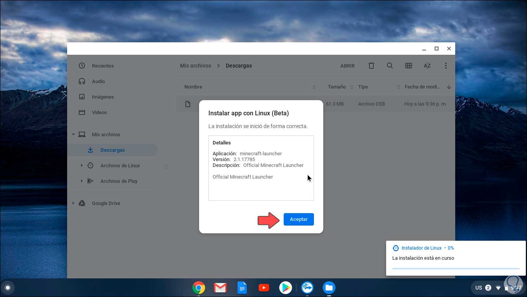Viewport: 527px width, 297px height.
Task: Open the launcher circle button
Action: (x=7, y=288)
